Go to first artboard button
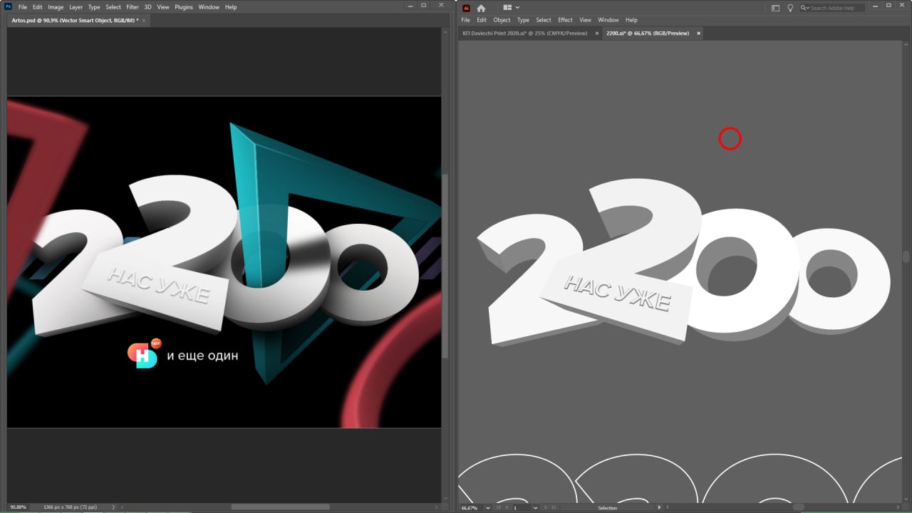The width and height of the screenshot is (912, 513). point(499,508)
